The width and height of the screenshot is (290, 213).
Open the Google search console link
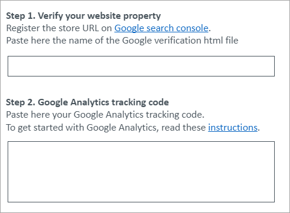point(161,28)
